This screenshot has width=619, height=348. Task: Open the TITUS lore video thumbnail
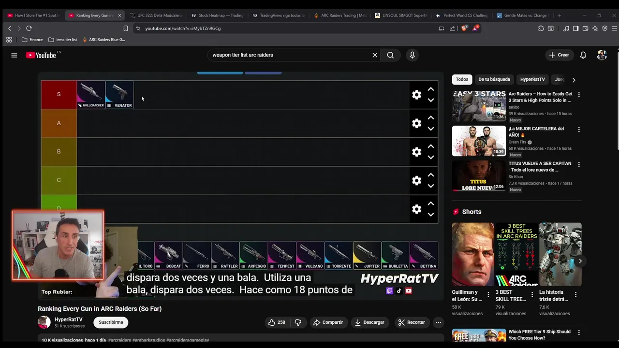pos(479,175)
